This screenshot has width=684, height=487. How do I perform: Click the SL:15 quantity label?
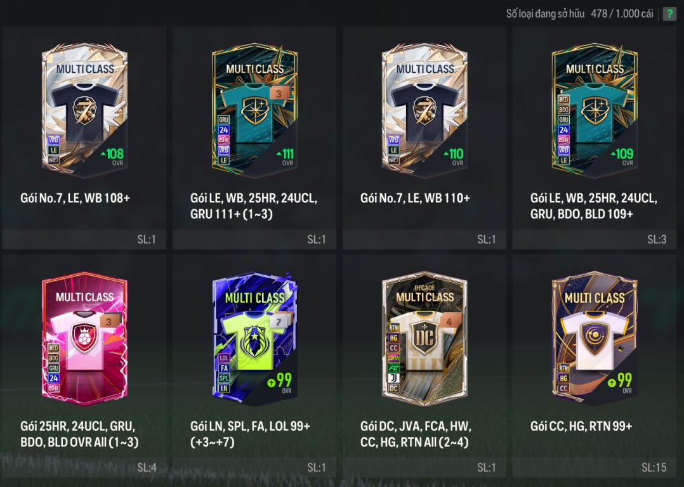coord(654,468)
